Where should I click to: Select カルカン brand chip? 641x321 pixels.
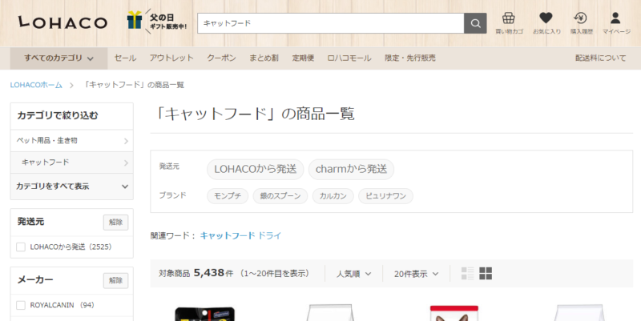333,196
